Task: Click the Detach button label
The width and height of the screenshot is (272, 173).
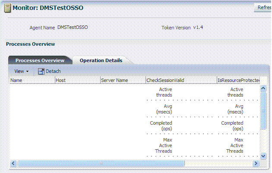Action: click(x=53, y=71)
